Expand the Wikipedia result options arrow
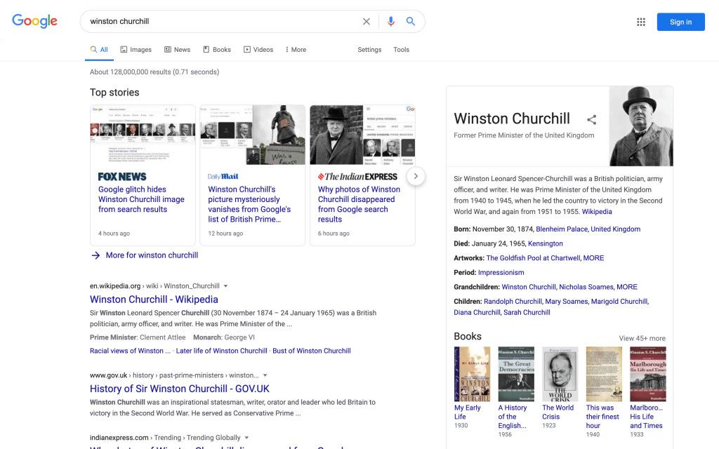719x449 pixels. pos(225,286)
